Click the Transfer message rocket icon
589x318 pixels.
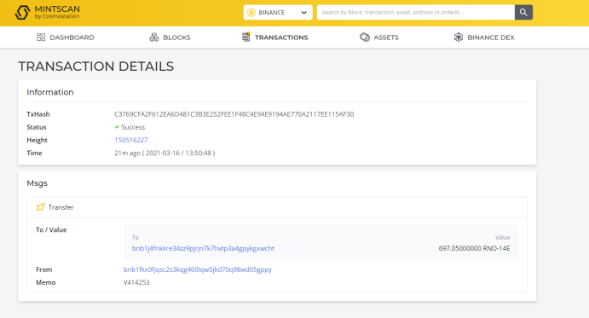pyautogui.click(x=40, y=207)
